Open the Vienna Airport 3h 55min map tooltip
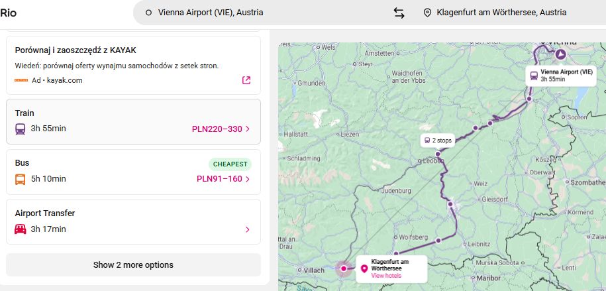 click(561, 76)
